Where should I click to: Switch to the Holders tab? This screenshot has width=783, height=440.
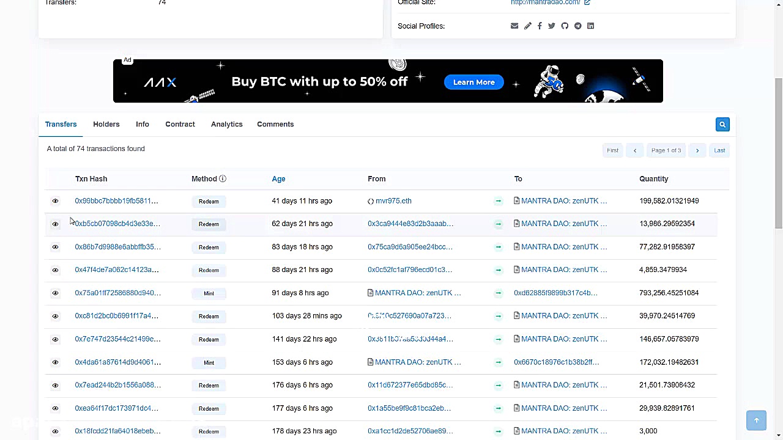tap(106, 124)
